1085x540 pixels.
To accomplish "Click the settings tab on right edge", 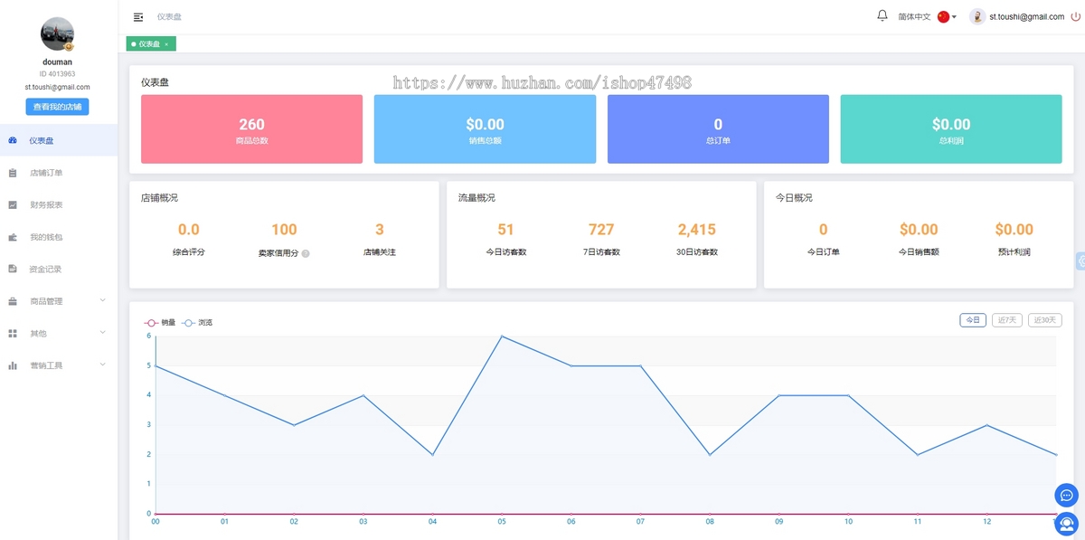I will click(1081, 261).
